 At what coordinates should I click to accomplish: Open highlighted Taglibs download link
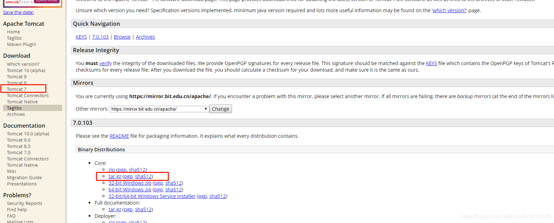click(x=14, y=108)
